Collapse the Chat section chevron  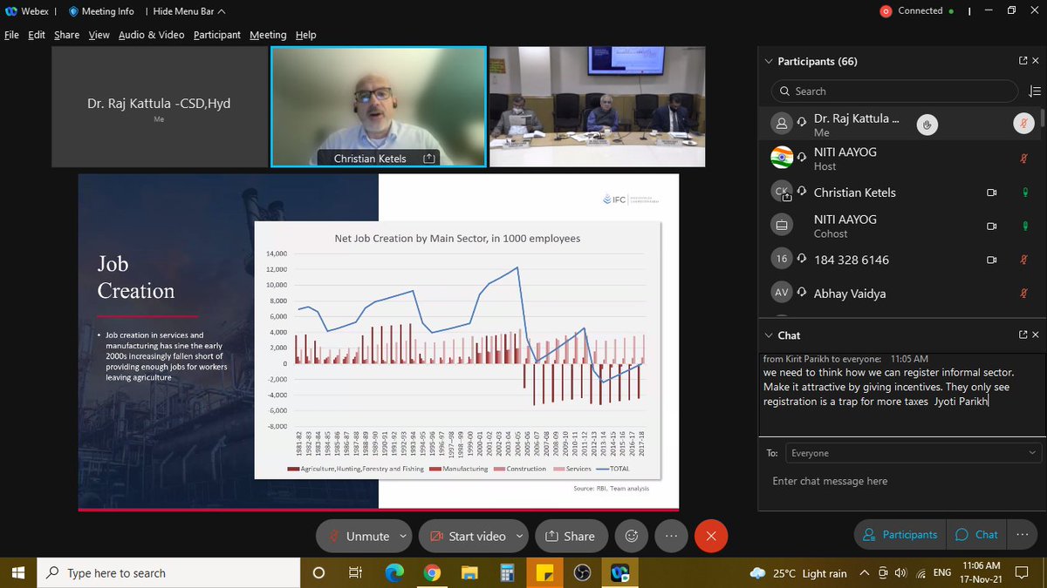coord(769,335)
